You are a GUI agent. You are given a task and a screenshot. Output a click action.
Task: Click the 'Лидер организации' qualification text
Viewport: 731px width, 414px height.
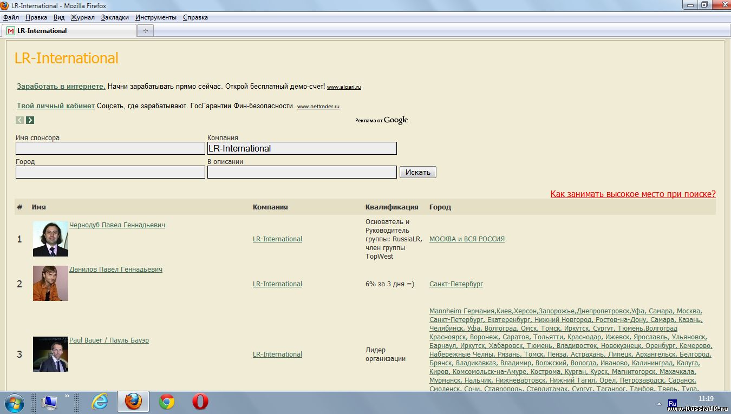[386, 354]
